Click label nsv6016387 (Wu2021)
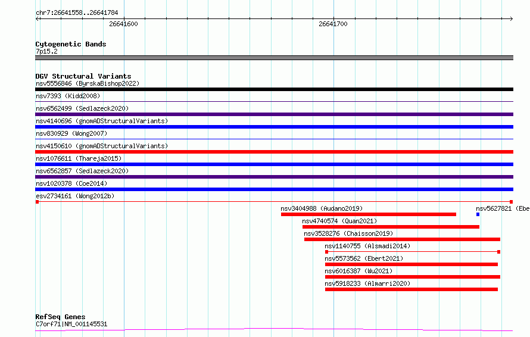 pos(358,271)
